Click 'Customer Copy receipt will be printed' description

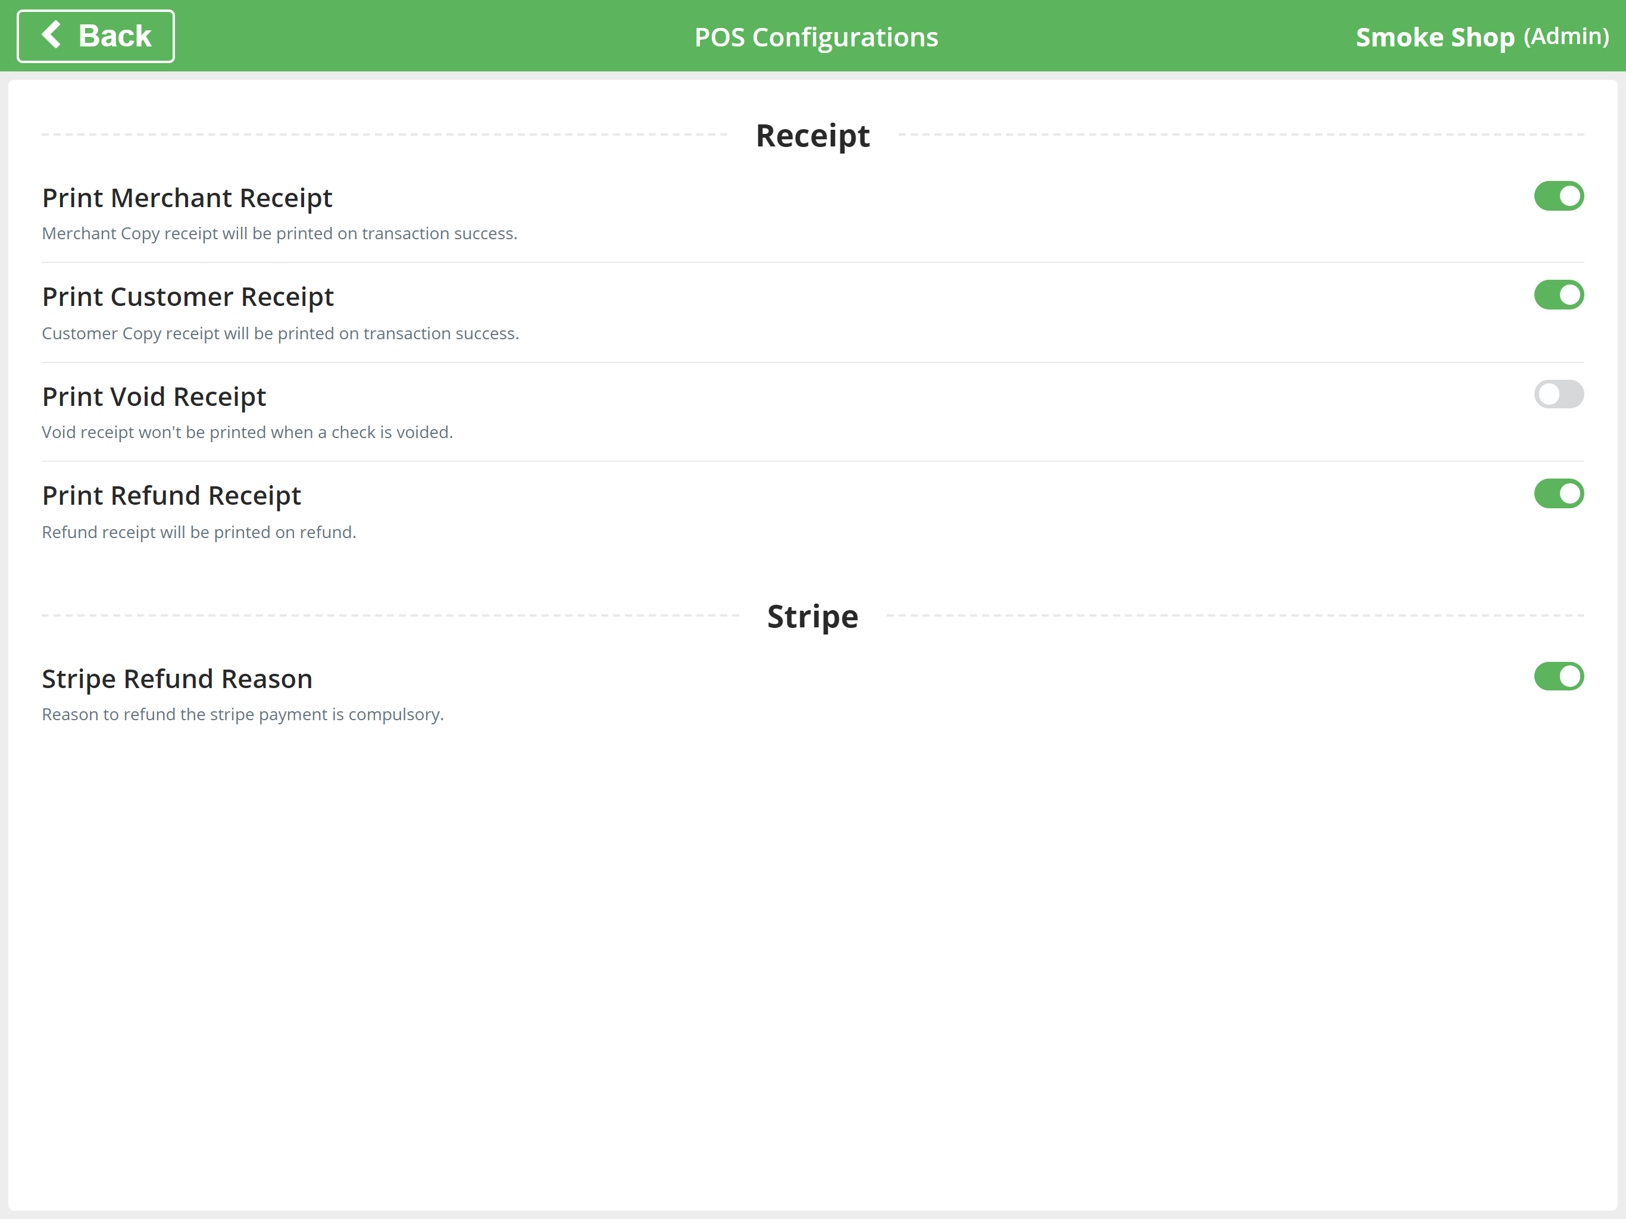pos(280,333)
